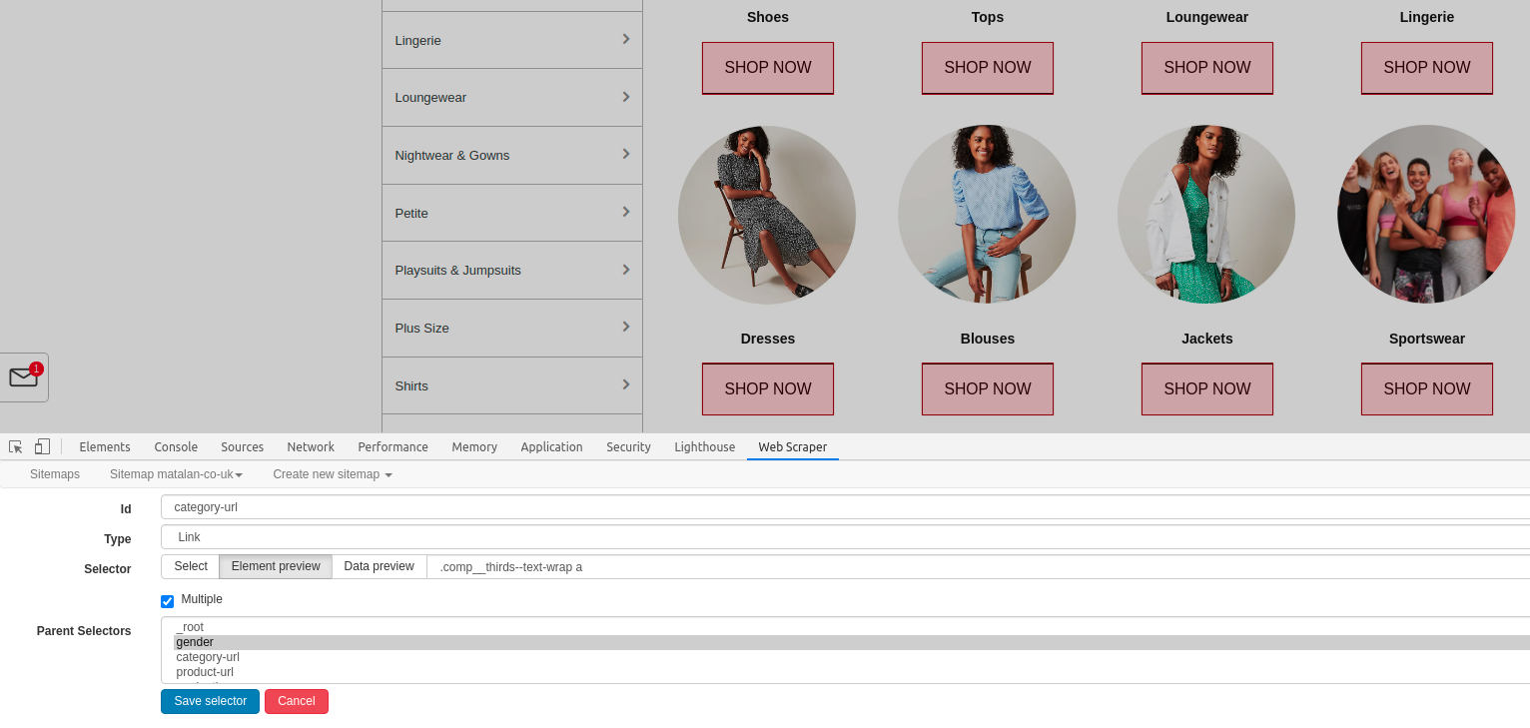The image size is (1530, 728).
Task: Click the Id input field
Action: 499,507
